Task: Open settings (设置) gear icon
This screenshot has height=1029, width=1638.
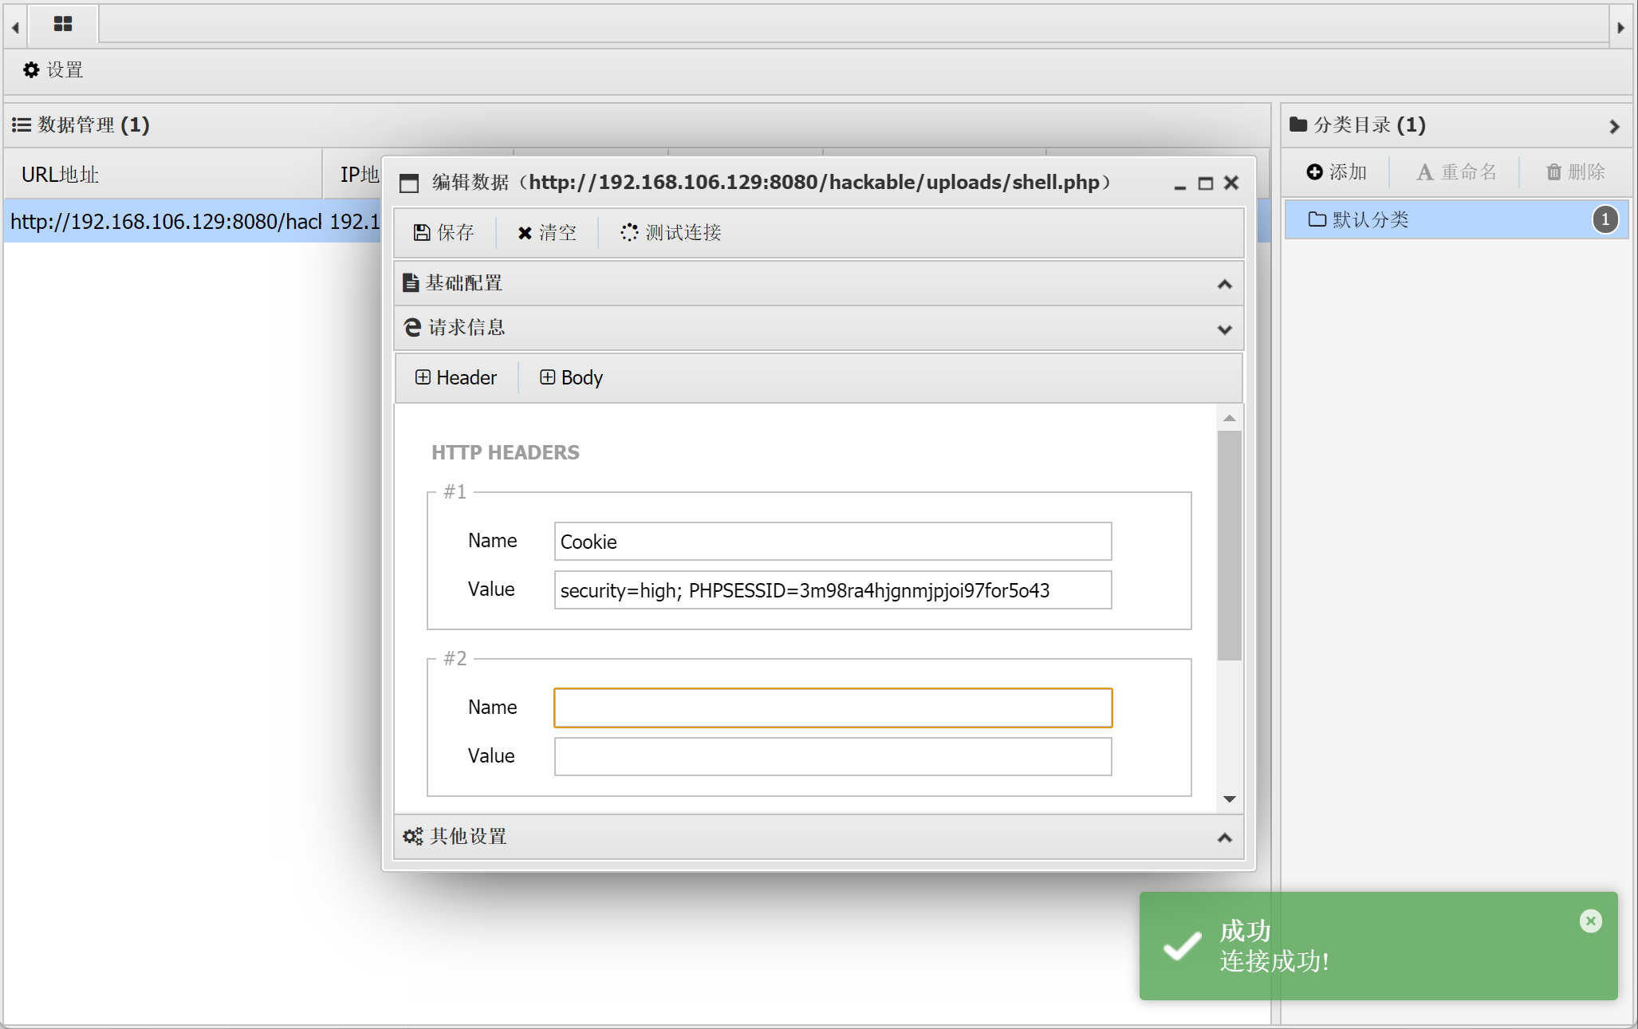Action: coord(31,70)
